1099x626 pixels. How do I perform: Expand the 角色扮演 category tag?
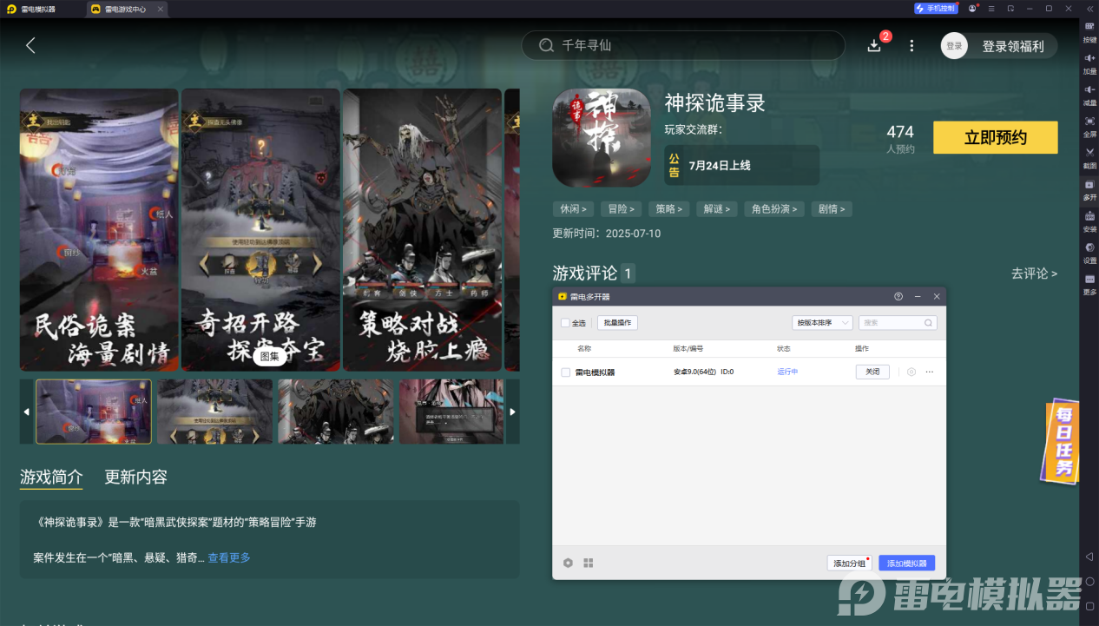773,208
